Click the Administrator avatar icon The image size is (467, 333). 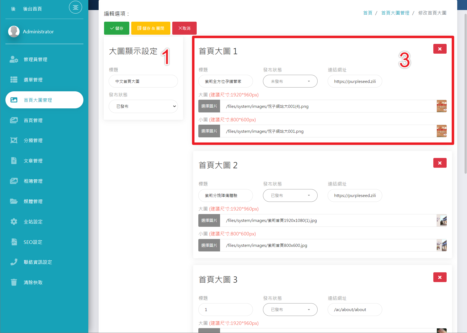point(14,31)
